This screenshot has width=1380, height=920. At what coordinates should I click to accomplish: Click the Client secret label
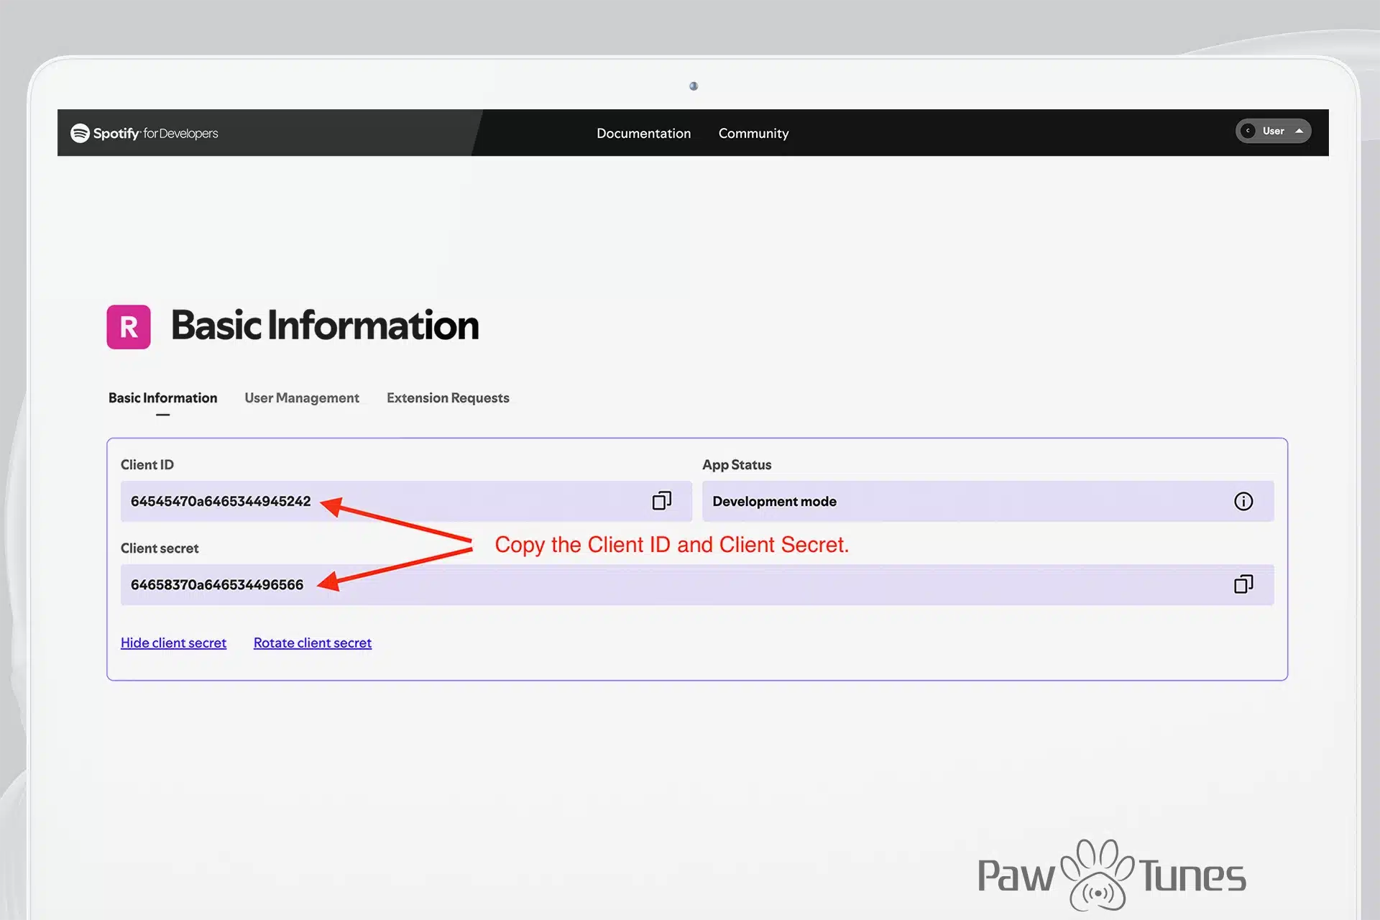click(x=160, y=548)
